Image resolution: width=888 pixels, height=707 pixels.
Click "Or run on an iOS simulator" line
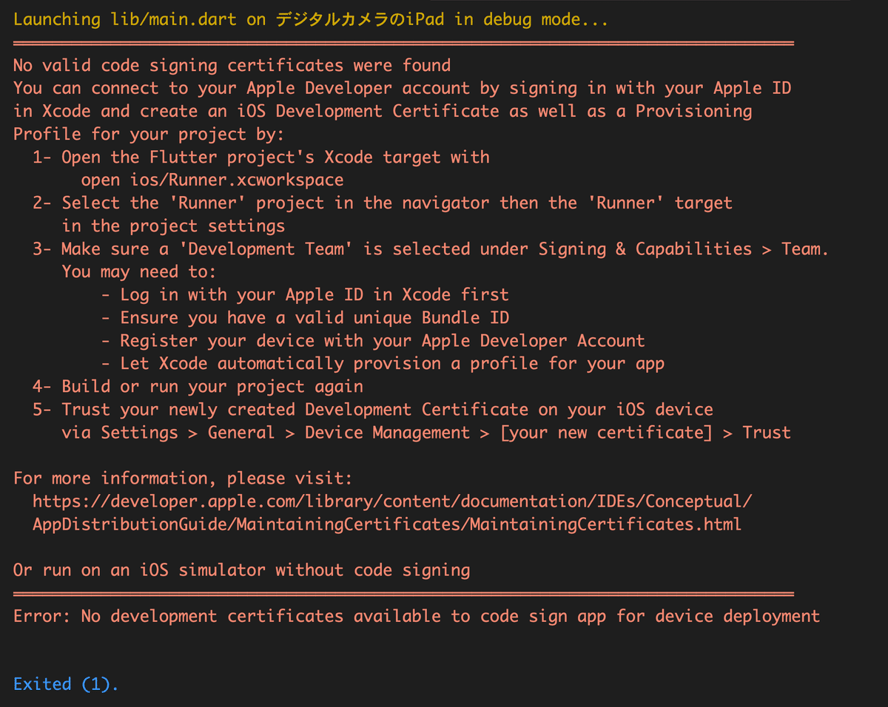tap(241, 570)
